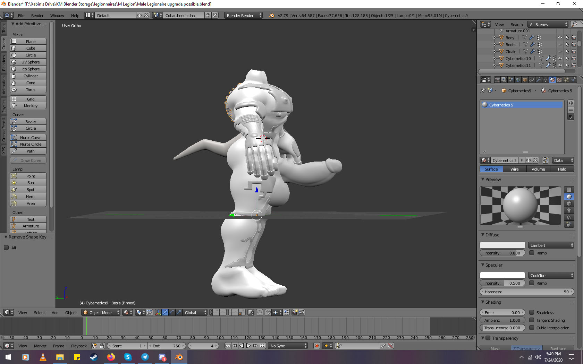Select the translate manipulator arrow icon
Screen dimensions: 583x364
[x=165, y=312]
